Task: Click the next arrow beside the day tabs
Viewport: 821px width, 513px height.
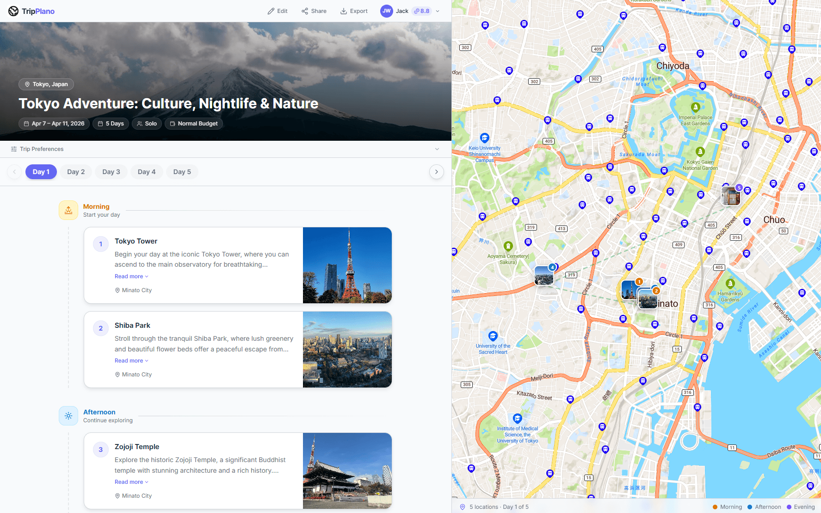Action: tap(436, 172)
